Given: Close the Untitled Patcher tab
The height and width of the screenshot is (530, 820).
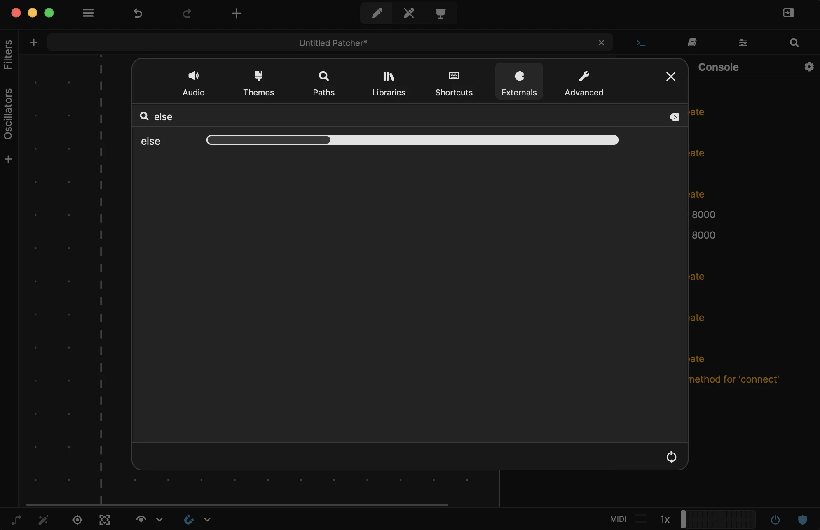Looking at the screenshot, I should (x=601, y=43).
